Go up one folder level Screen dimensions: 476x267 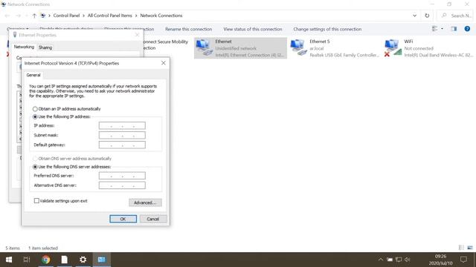point(34,16)
